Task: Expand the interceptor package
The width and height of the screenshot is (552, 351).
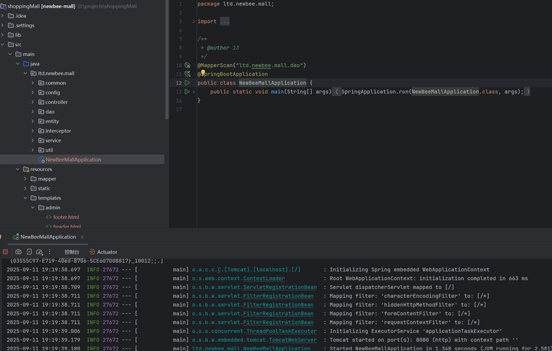Action: [32, 131]
